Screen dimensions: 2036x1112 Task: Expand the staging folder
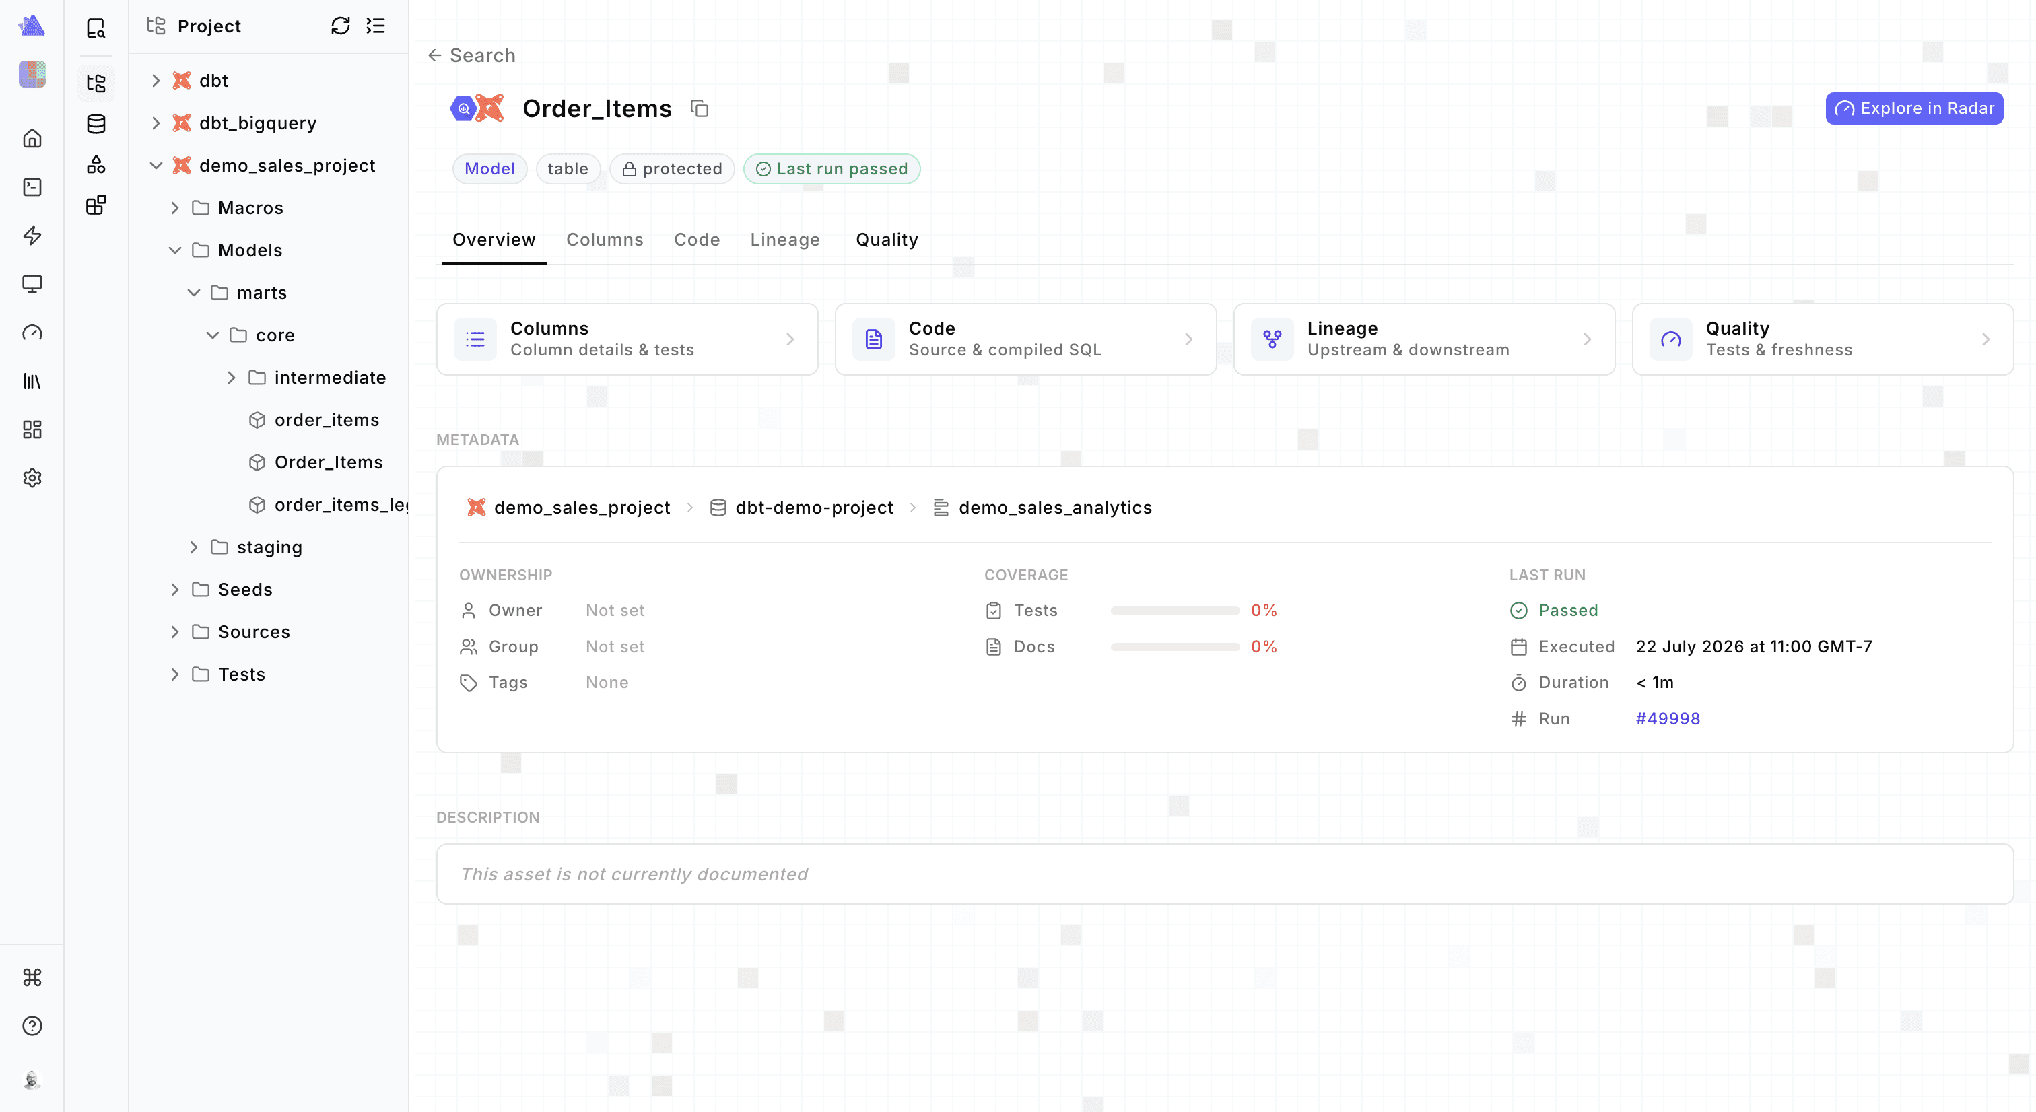[x=194, y=548]
